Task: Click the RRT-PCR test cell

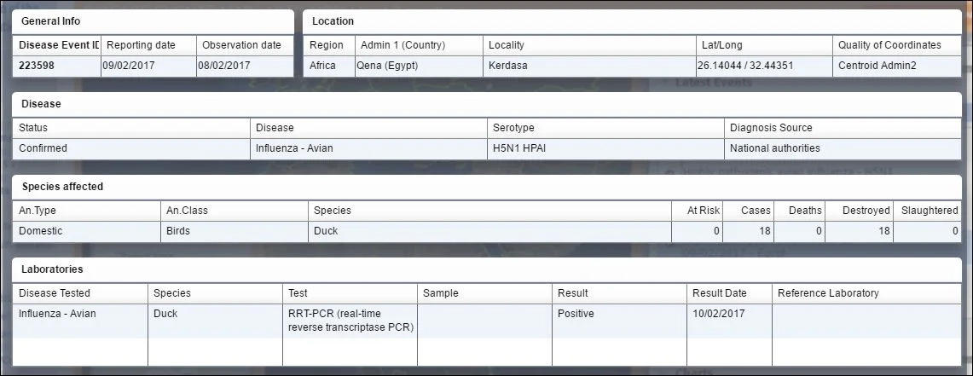Action: point(350,321)
